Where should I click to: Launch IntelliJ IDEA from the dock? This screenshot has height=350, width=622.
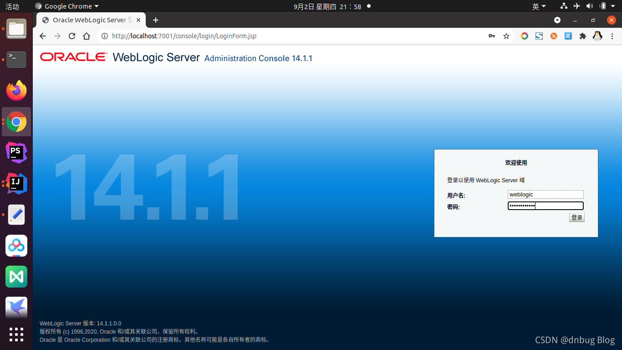coord(16,184)
